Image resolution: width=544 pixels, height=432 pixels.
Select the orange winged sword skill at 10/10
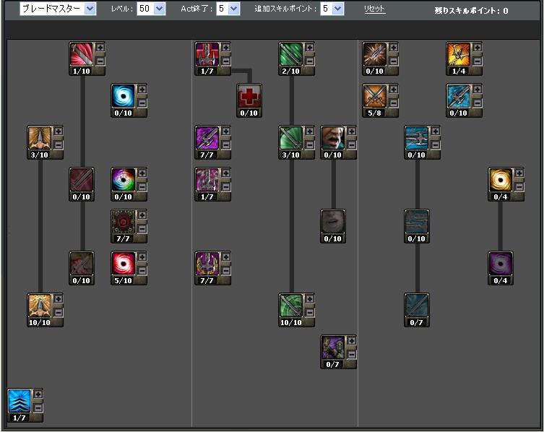pyautogui.click(x=40, y=306)
